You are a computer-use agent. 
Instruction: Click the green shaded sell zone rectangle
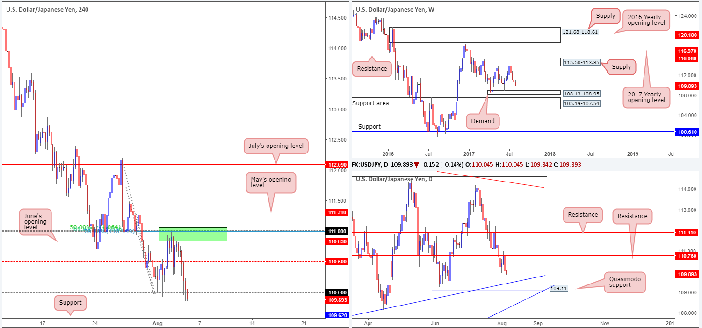193,234
